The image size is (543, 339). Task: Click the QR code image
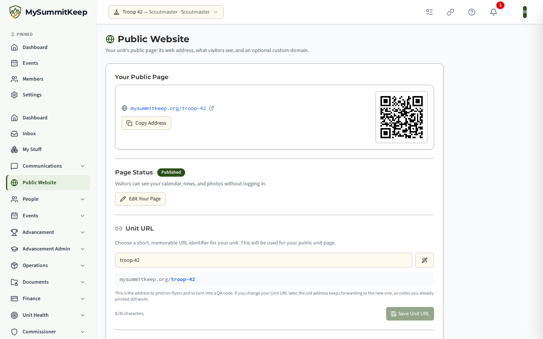pos(402,117)
